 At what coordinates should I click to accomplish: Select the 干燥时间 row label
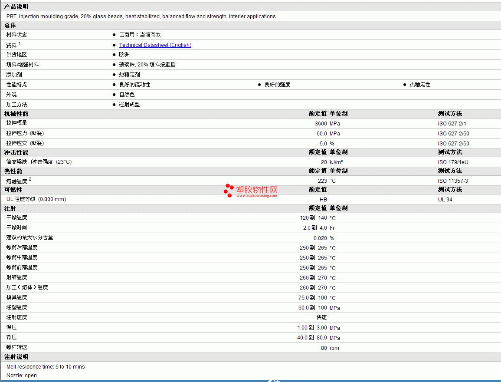click(16, 227)
